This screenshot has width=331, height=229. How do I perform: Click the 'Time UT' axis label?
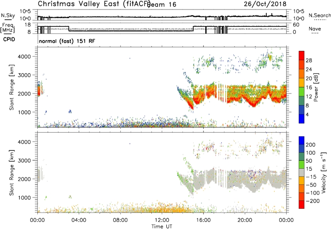click(162, 227)
